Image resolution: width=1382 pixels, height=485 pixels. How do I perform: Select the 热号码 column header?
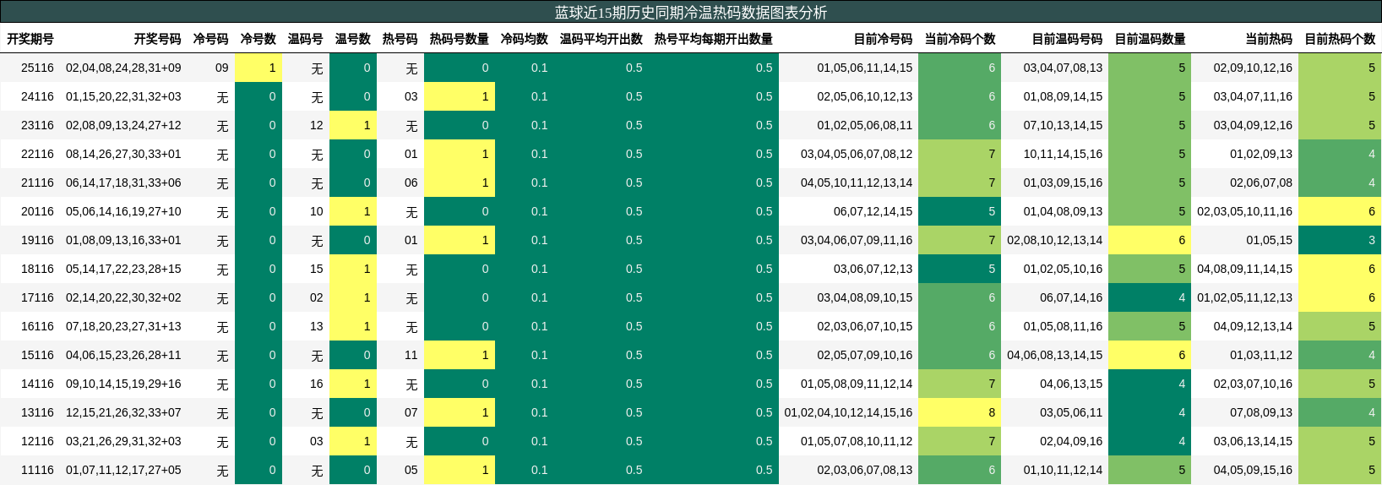400,39
